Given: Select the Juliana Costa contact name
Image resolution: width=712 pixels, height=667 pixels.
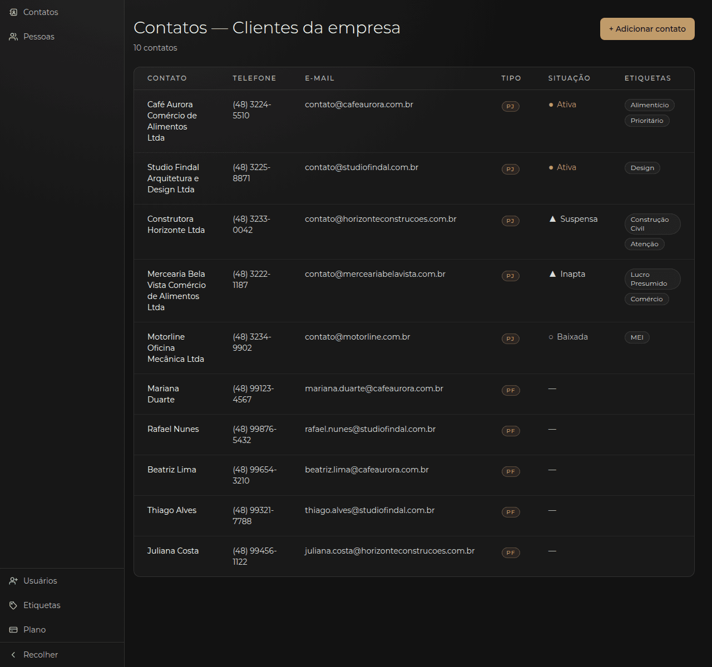Looking at the screenshot, I should [x=173, y=551].
